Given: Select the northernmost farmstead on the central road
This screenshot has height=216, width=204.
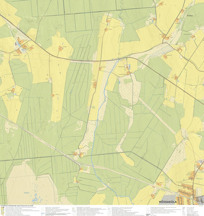Looking at the screenshot, I should tap(108, 21).
